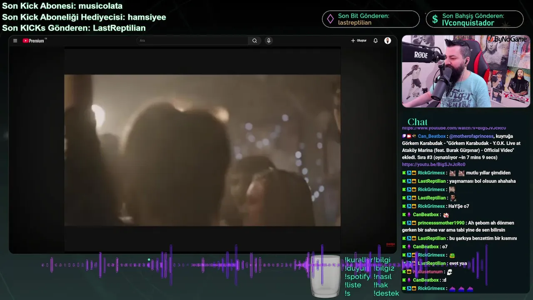Image resolution: width=533 pixels, height=300 pixels.
Task: Click LastReptilian on the 'evet yaa' message
Action: [432, 263]
